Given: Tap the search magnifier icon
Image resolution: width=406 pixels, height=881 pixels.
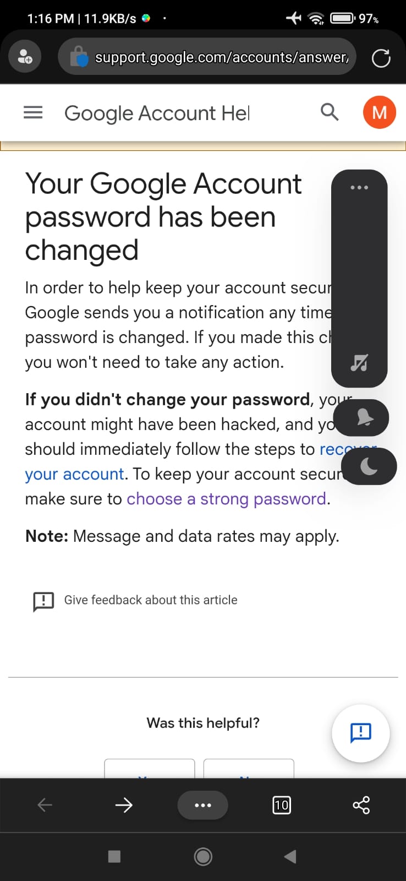Looking at the screenshot, I should (329, 112).
